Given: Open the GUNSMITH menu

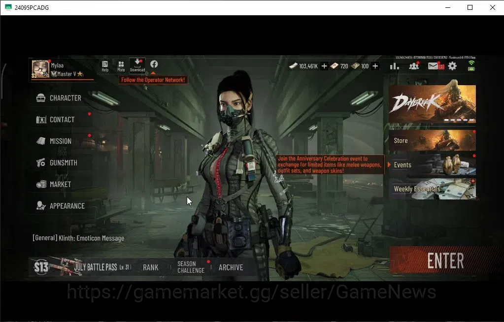Looking at the screenshot, I should point(57,162).
